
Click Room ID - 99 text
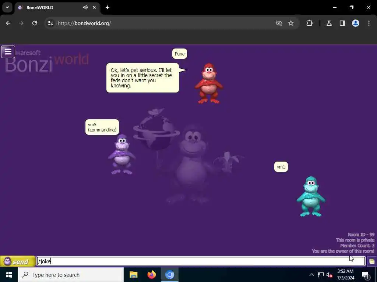361,235
